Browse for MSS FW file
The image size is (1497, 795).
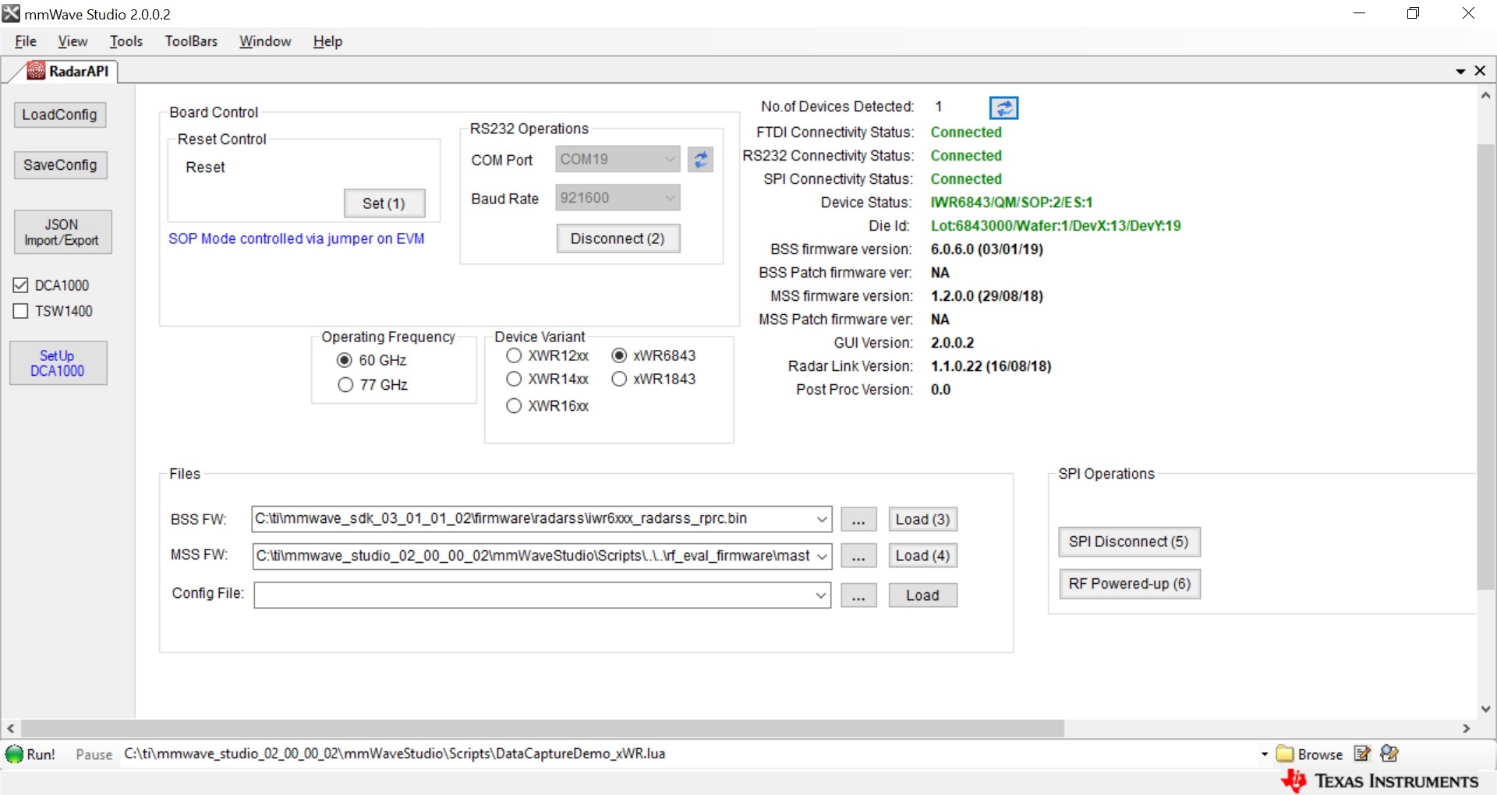coord(858,556)
